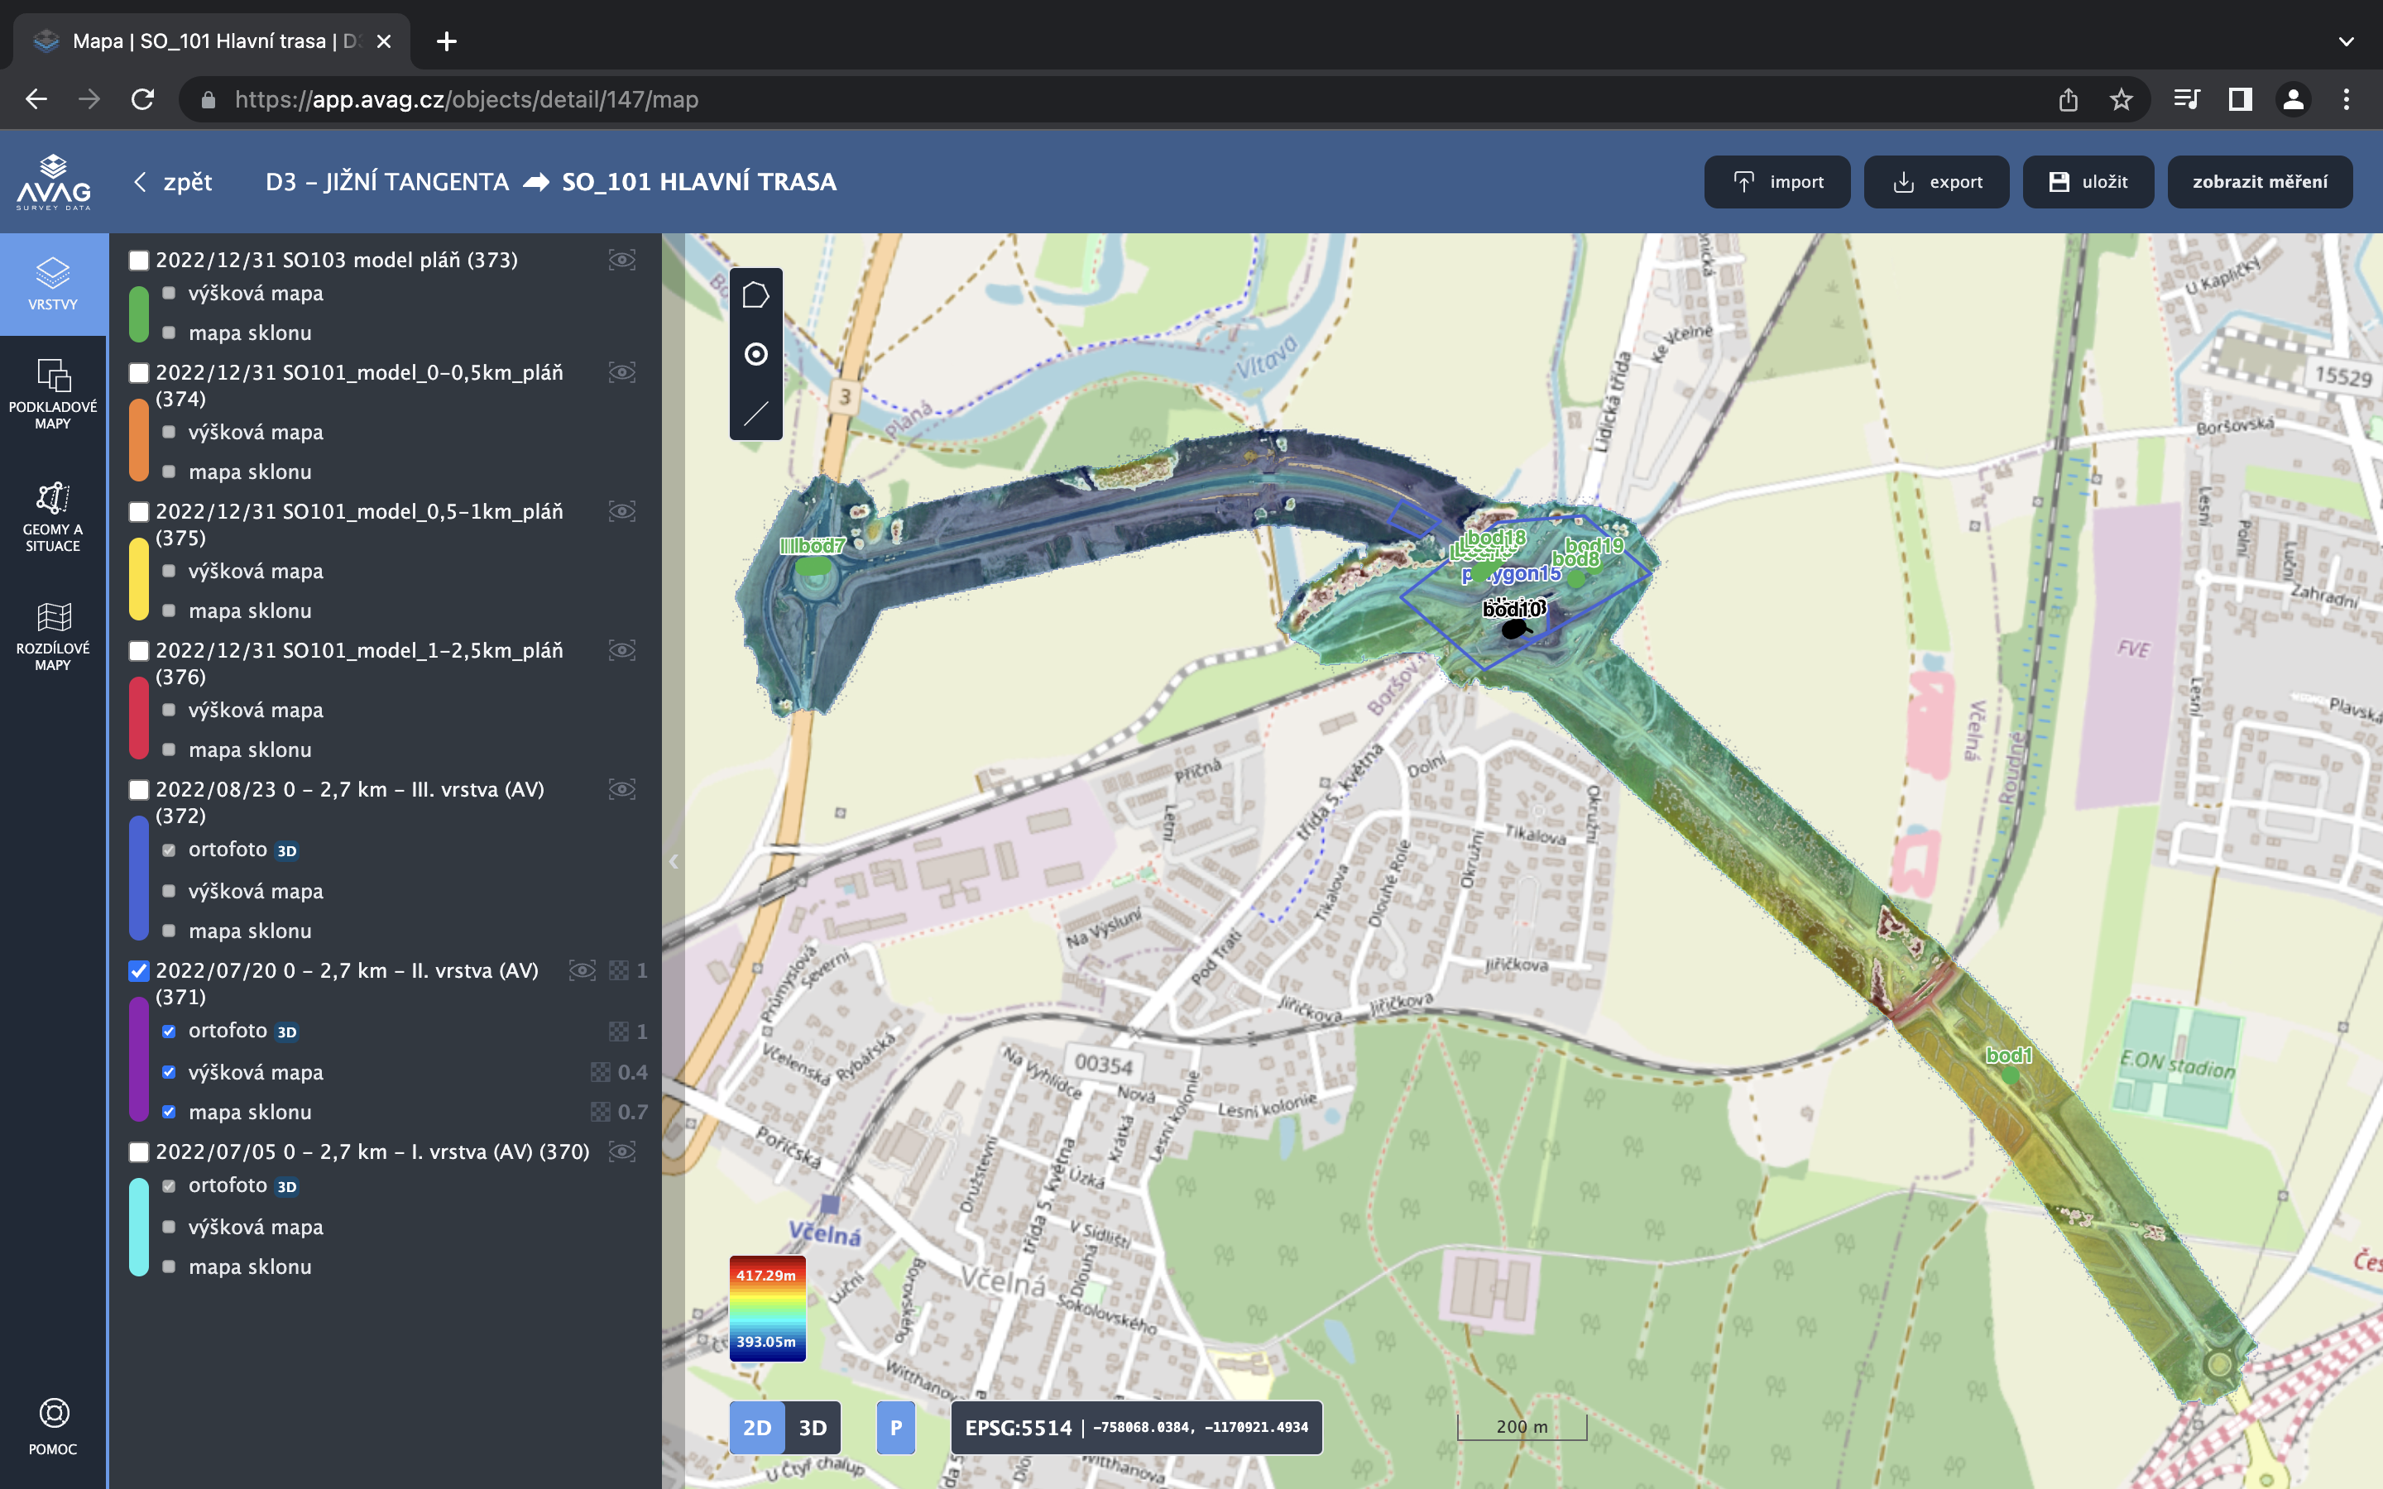This screenshot has height=1489, width=2383.
Task: Uncheck II. vrstva (AV) 371 layer
Action: click(x=139, y=971)
